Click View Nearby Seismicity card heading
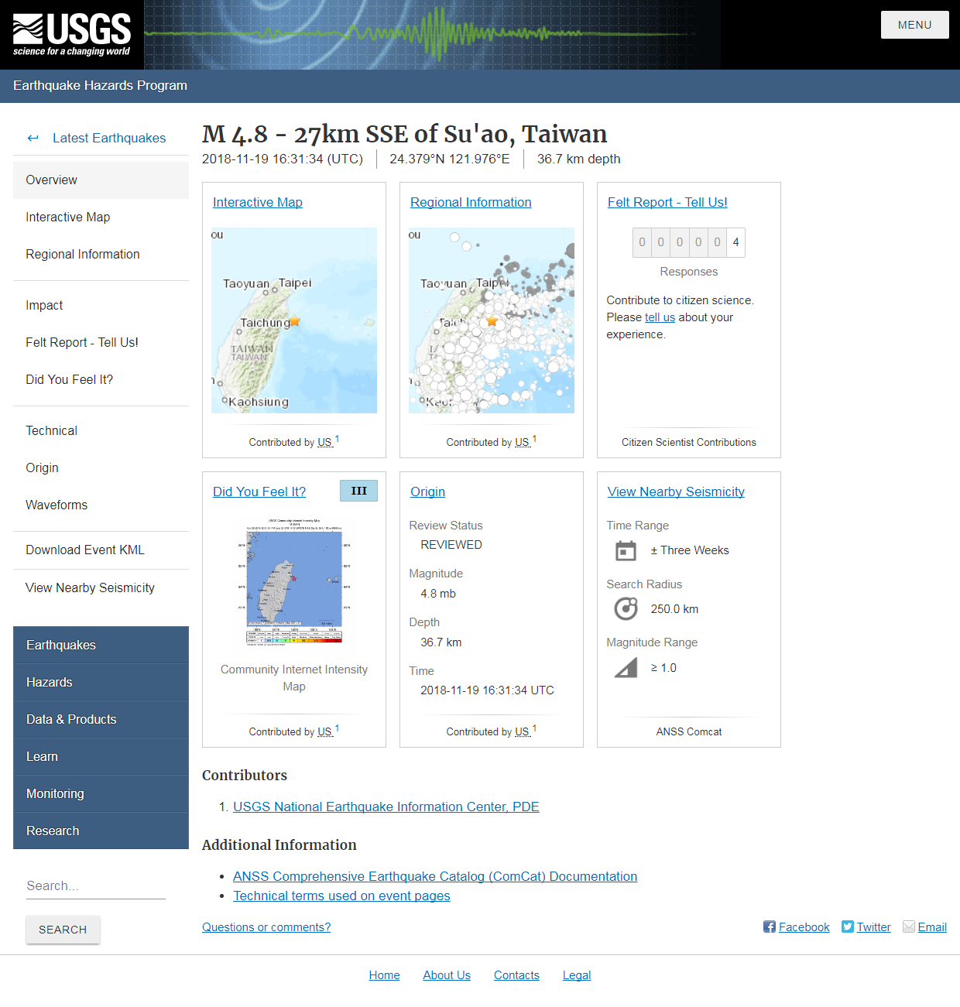This screenshot has height=1007, width=960. [x=676, y=492]
